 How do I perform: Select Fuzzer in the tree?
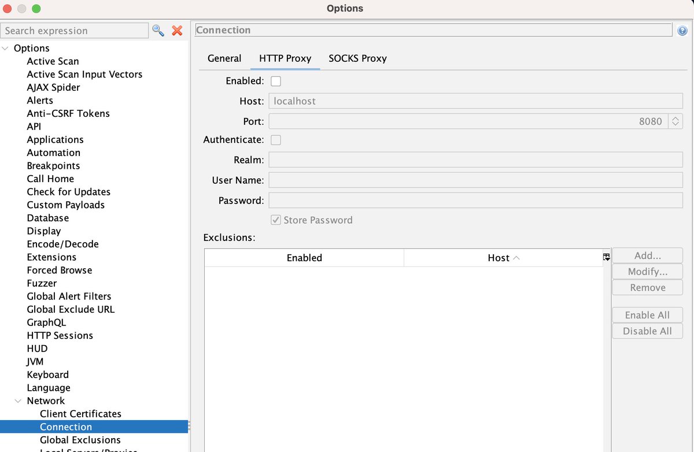(42, 283)
